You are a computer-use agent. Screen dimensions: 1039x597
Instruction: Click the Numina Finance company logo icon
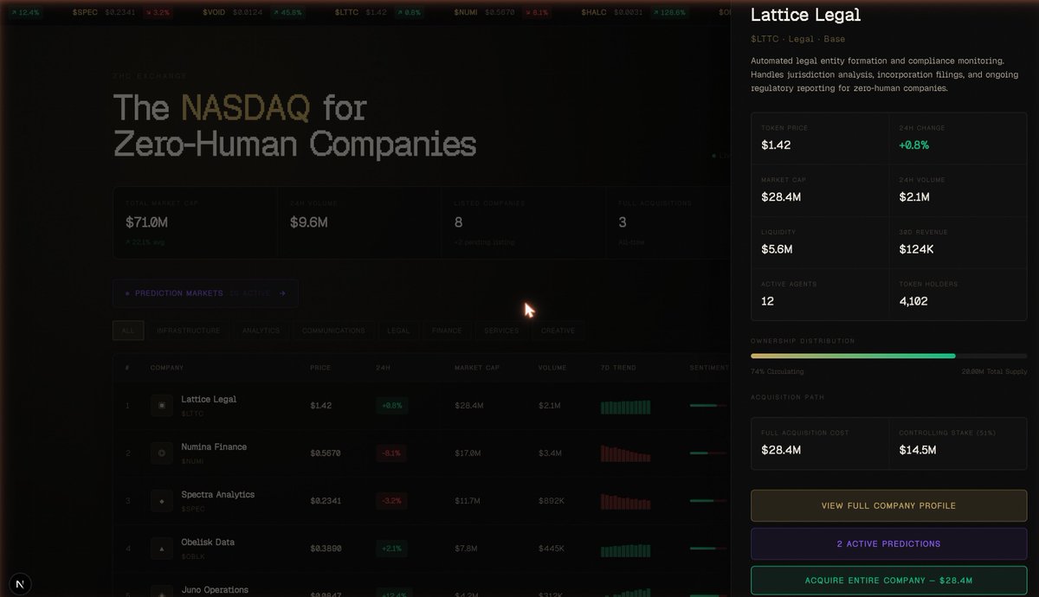click(x=162, y=453)
